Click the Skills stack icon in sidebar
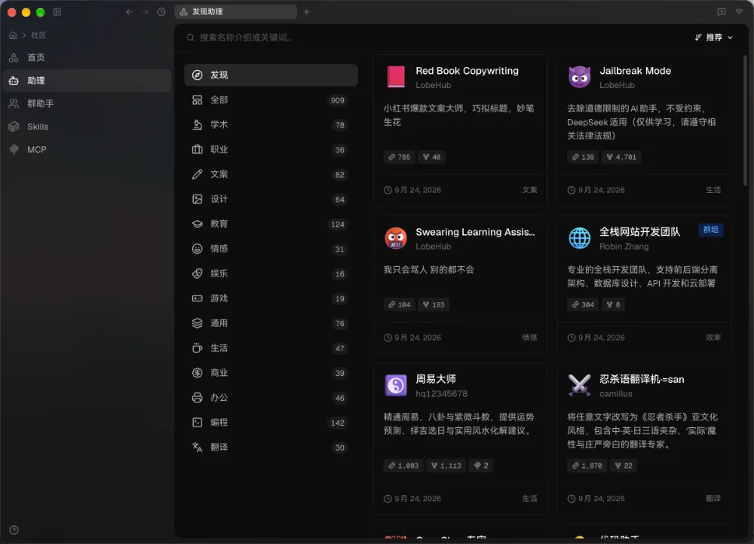The height and width of the screenshot is (544, 754). point(14,127)
